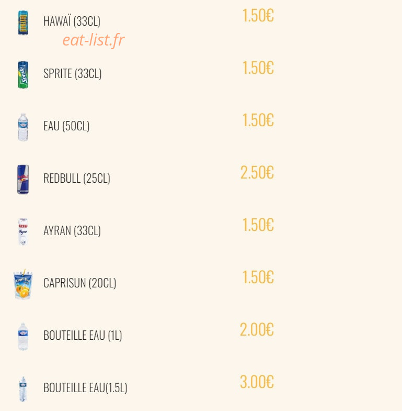
Task: Click the Redbull can image
Action: (23, 179)
